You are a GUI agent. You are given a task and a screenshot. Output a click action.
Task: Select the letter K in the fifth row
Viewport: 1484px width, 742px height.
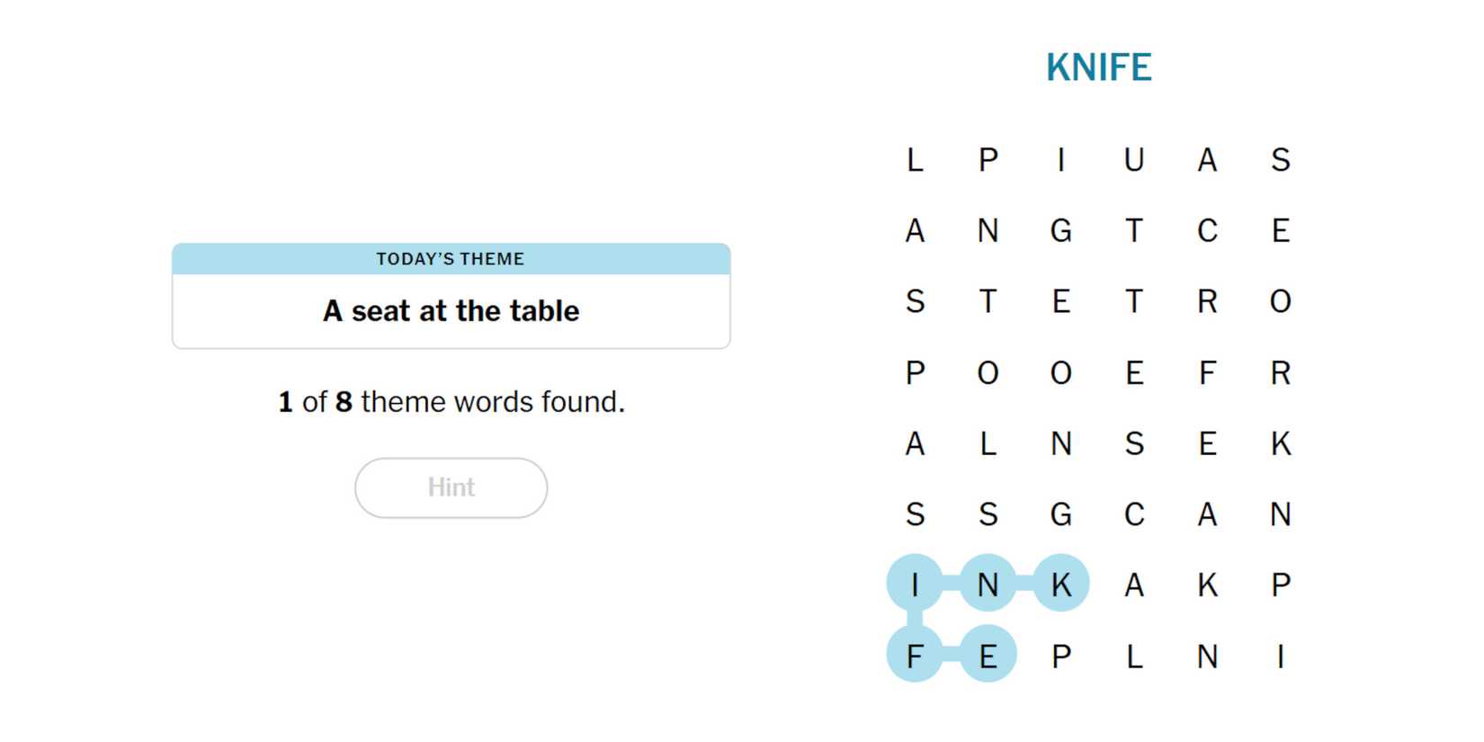coord(1281,443)
